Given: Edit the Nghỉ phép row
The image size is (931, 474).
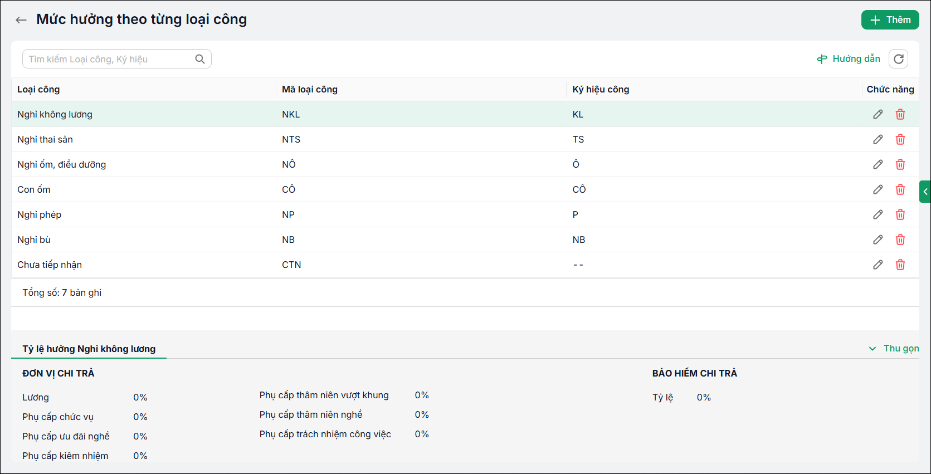Looking at the screenshot, I should point(878,214).
